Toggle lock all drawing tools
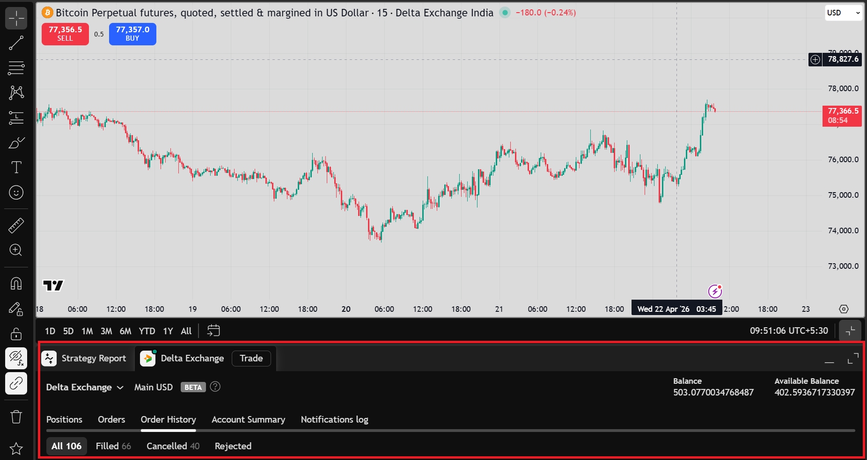The image size is (867, 460). coord(16,334)
